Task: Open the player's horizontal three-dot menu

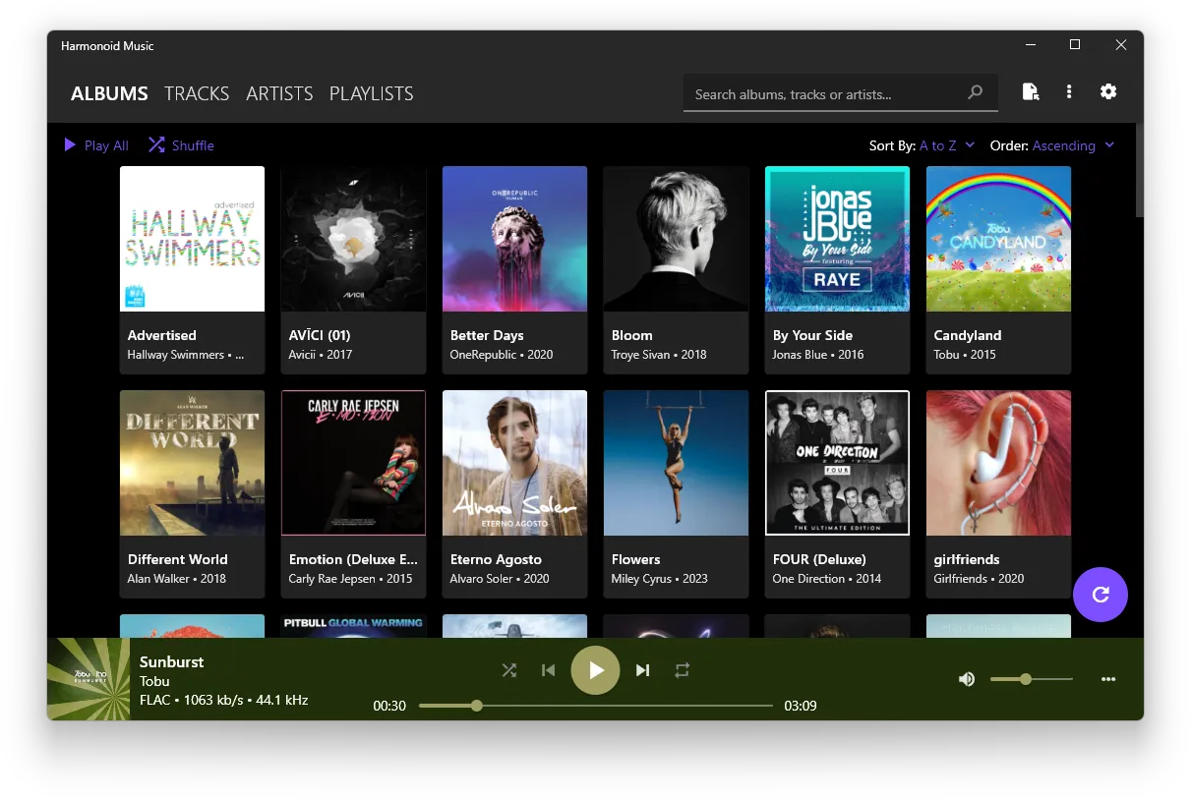Action: point(1108,679)
